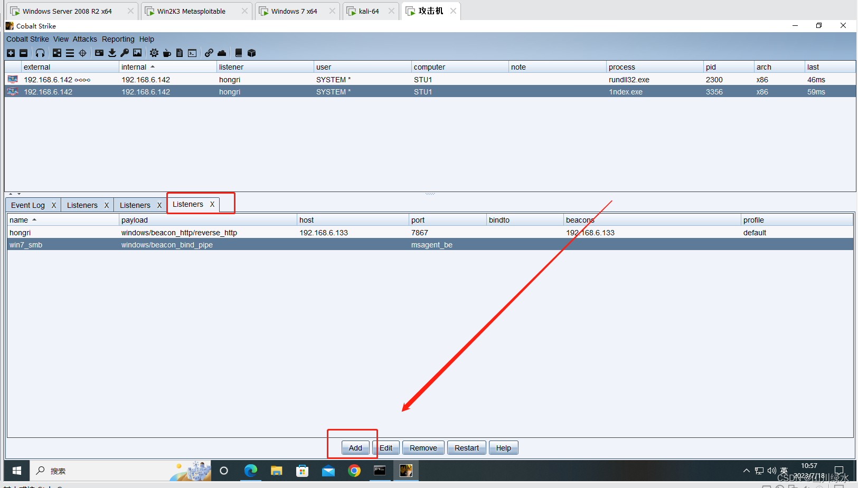Click the Edit listener button
Image resolution: width=858 pixels, height=488 pixels.
coord(386,448)
